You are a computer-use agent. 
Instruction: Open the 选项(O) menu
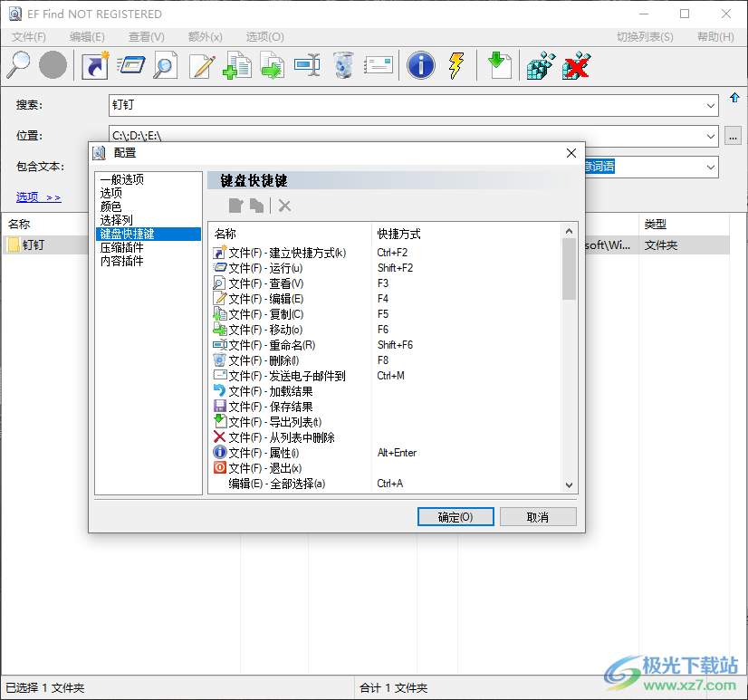[264, 37]
